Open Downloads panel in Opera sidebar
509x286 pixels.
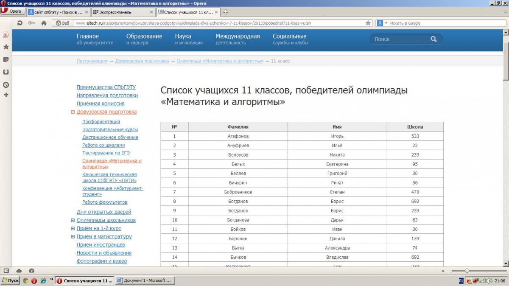click(6, 72)
